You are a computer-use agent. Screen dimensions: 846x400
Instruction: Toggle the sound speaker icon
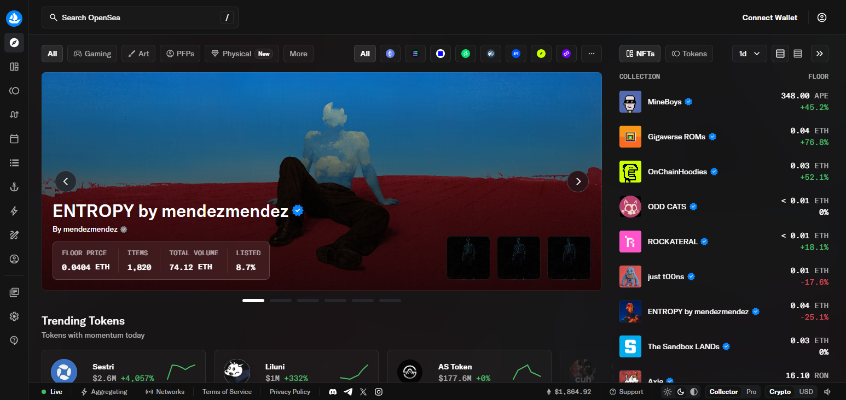827,392
